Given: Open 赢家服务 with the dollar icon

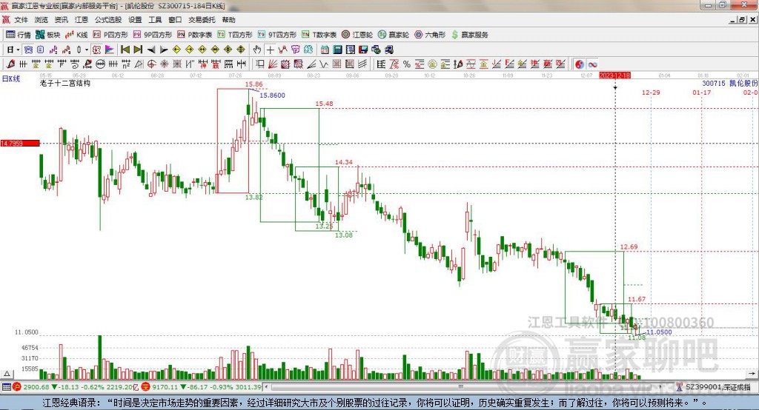Looking at the screenshot, I should tap(469, 35).
